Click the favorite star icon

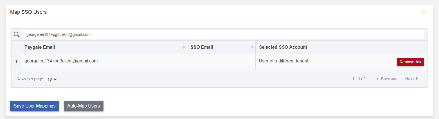click(423, 12)
